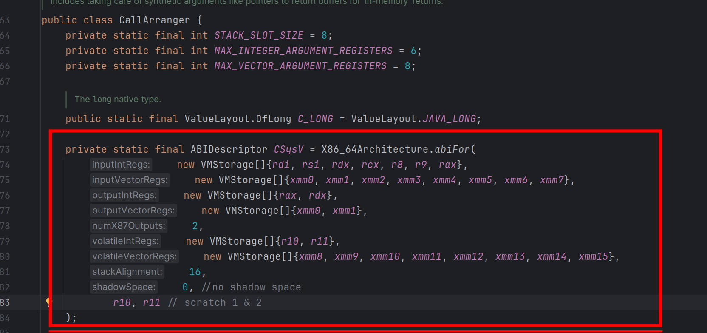Click the inputIntRegs: parameter hint
This screenshot has height=333, width=707.
tap(121, 165)
